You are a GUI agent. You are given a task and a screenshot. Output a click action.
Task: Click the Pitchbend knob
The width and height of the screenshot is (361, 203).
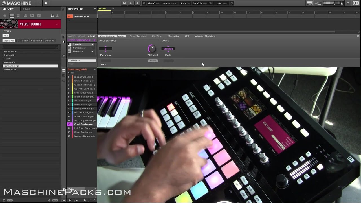[152, 48]
